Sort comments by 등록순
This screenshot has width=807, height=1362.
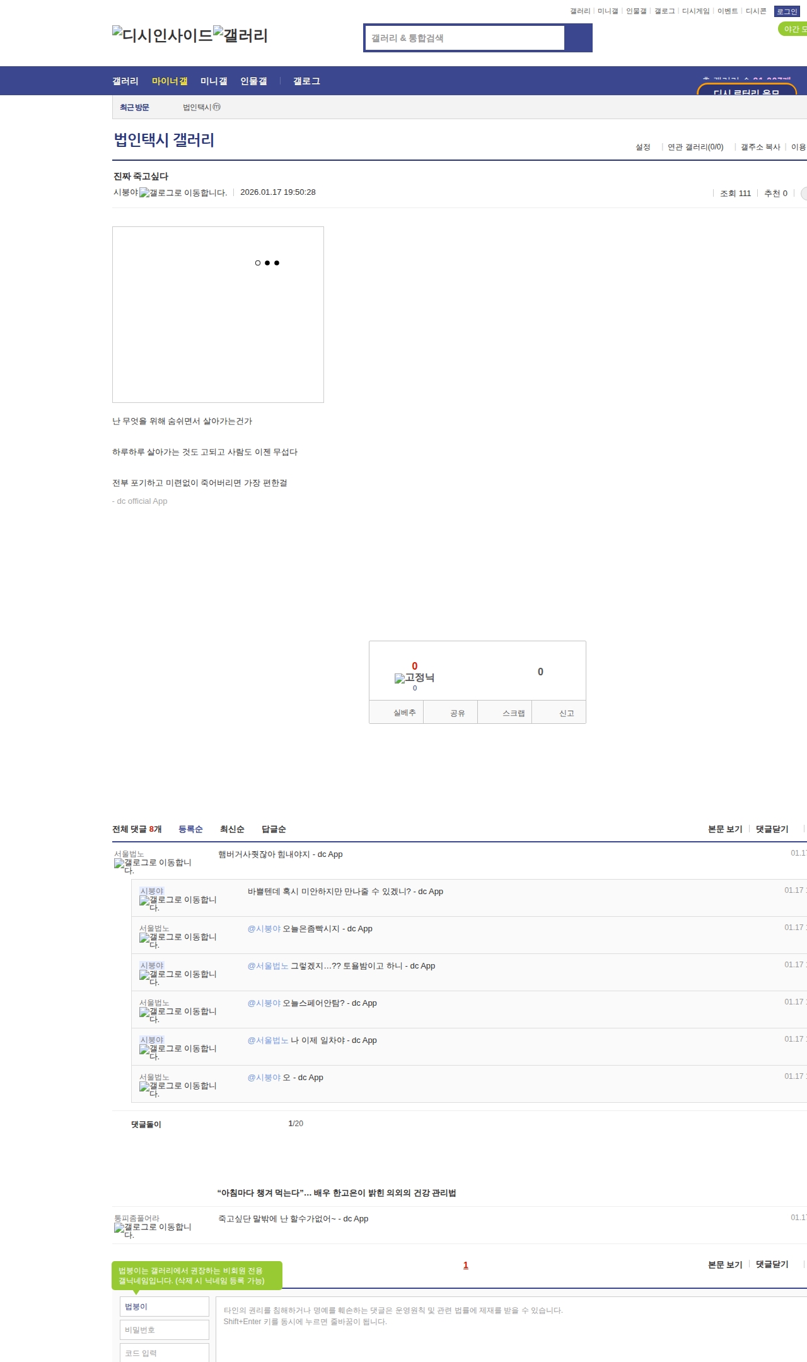coord(190,829)
